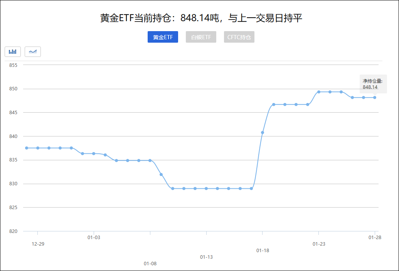The image size is (399, 271).
Task: Click the 820 y-axis label
Action: (x=13, y=231)
